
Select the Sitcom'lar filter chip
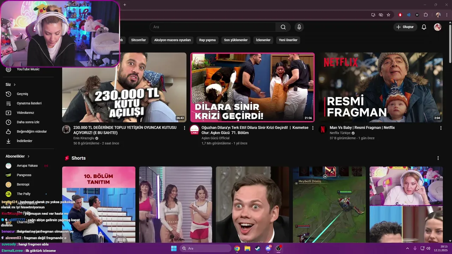click(138, 40)
